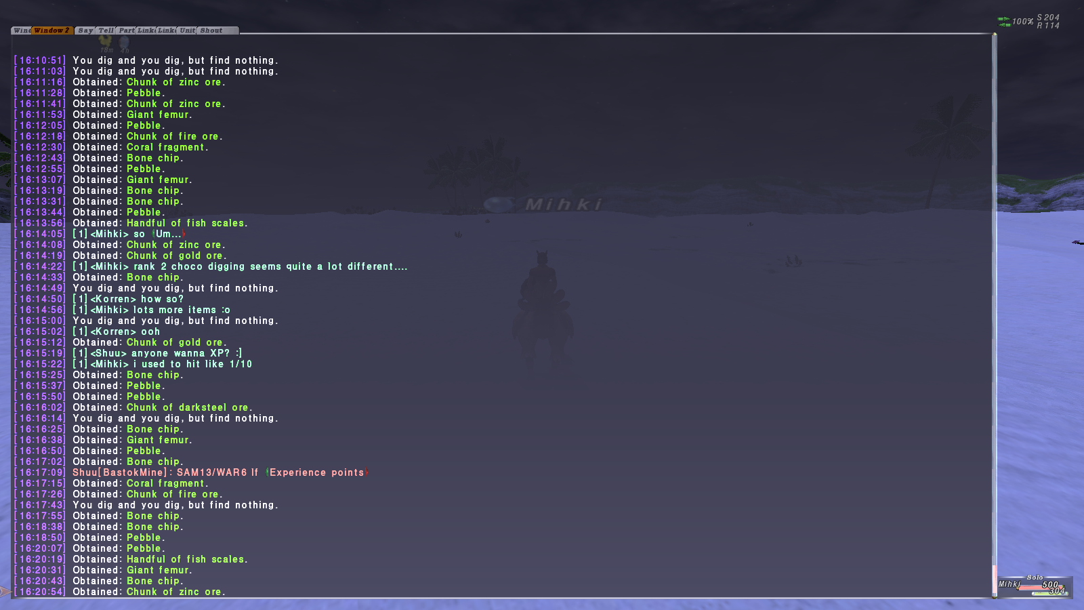The width and height of the screenshot is (1084, 610).
Task: Click the Mihki name in the Solo party panel
Action: tap(1009, 584)
